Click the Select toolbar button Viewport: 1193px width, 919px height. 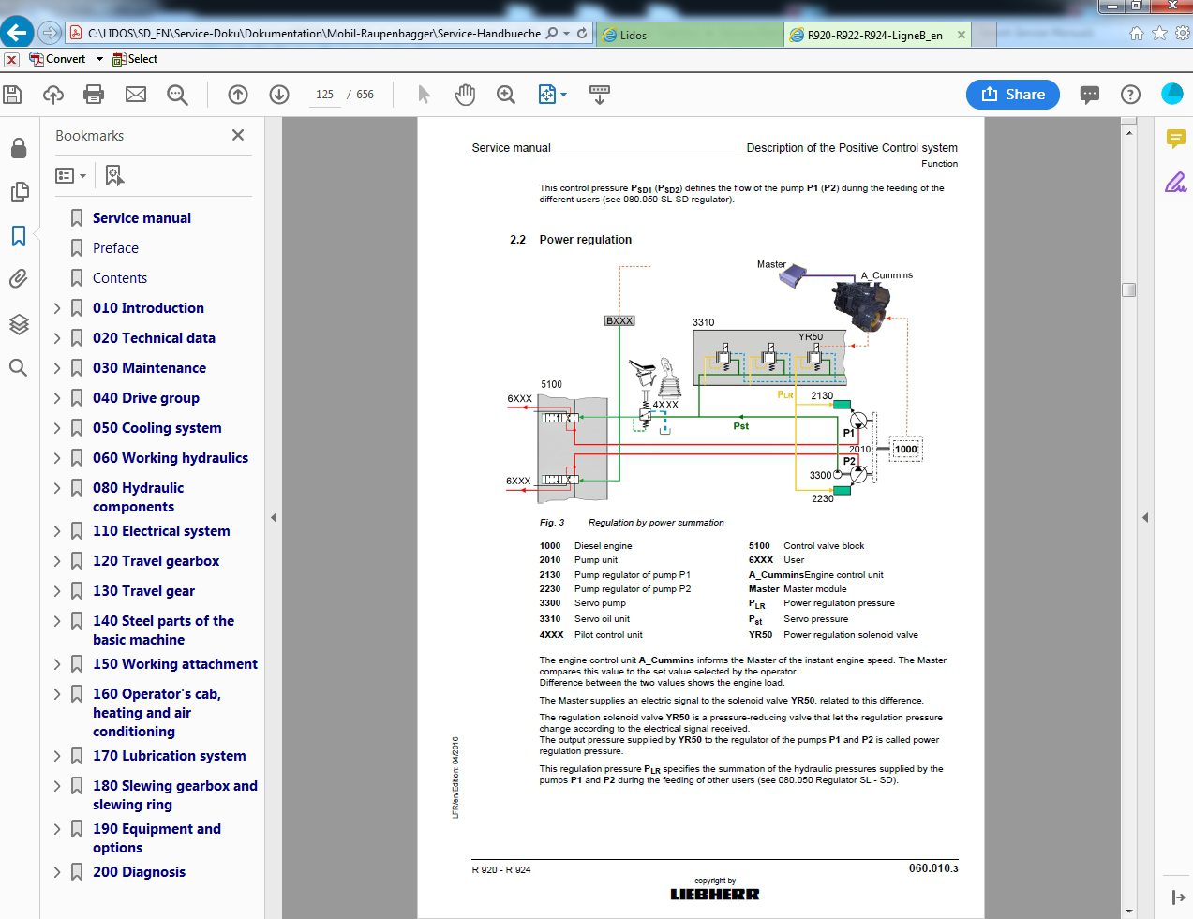(x=135, y=59)
